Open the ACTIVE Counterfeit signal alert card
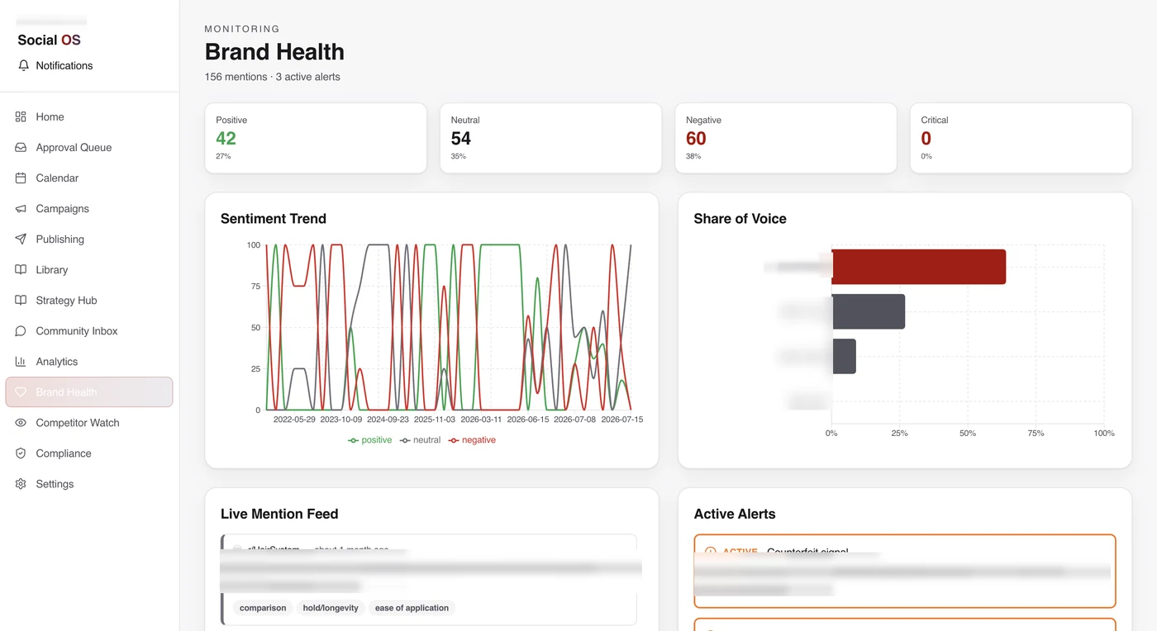This screenshot has width=1157, height=631. coord(905,572)
